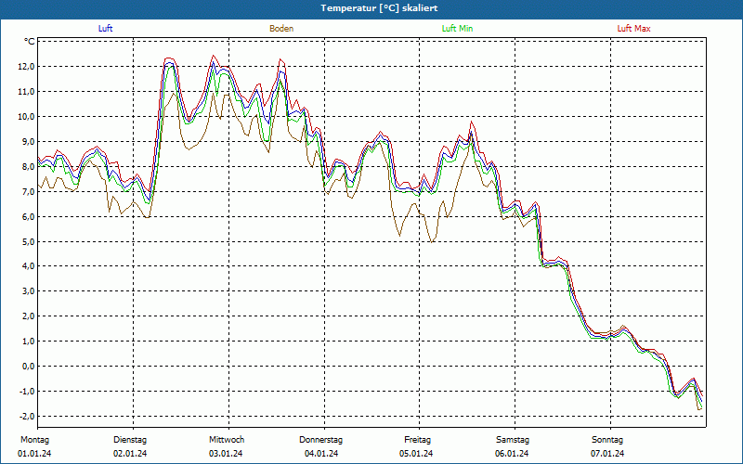The height and width of the screenshot is (464, 743).
Task: Click the Sonntag day label
Action: [x=607, y=440]
